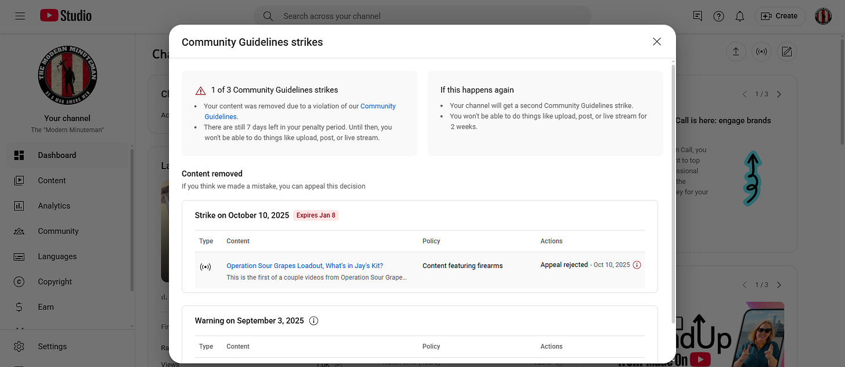
Task: Open the help question mark icon
Action: coord(718,16)
